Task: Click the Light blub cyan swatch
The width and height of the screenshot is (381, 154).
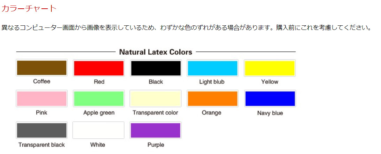Action: (212, 68)
